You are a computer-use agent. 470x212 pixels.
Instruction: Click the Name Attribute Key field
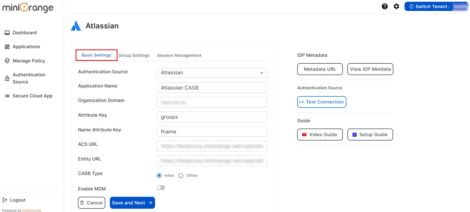coord(212,132)
